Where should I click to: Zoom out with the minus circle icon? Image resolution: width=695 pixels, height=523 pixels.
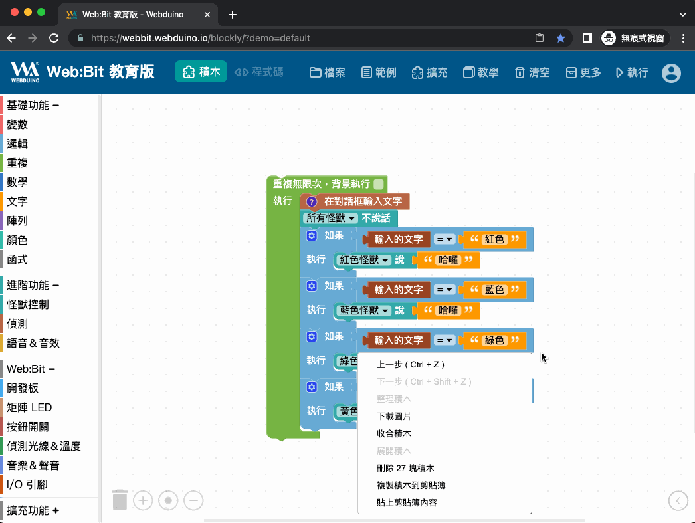click(x=193, y=500)
